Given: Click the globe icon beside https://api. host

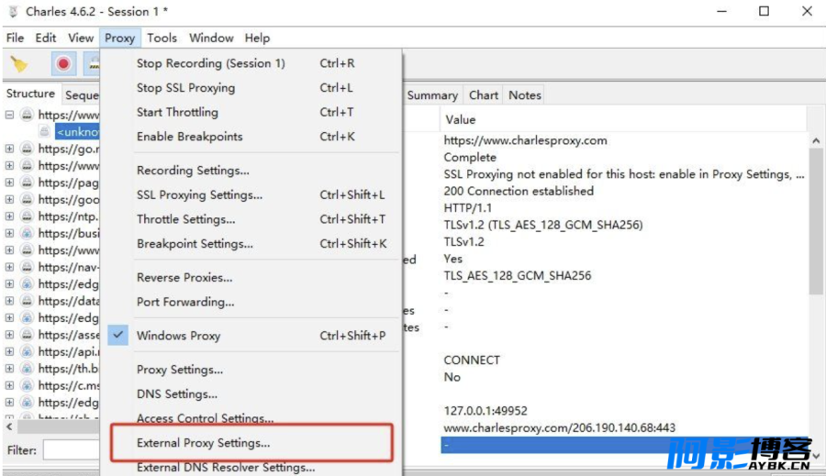Looking at the screenshot, I should pyautogui.click(x=27, y=351).
